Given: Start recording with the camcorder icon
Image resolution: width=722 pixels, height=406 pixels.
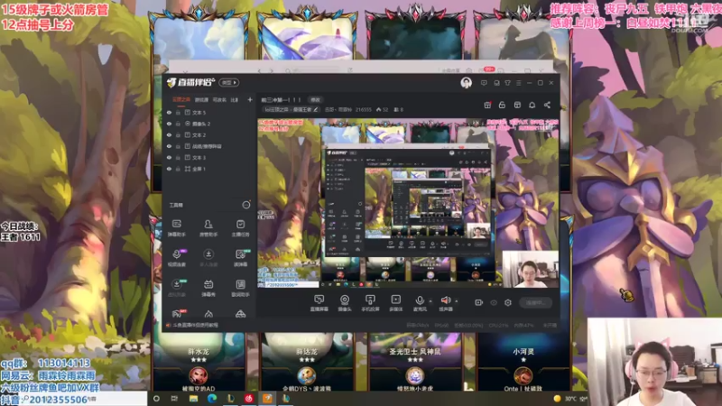Looking at the screenshot, I should click(x=479, y=302).
